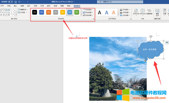The image size is (169, 103).
Task: Open the Shape Outline (形状轮廓) dropdown
Action: [x=88, y=12]
